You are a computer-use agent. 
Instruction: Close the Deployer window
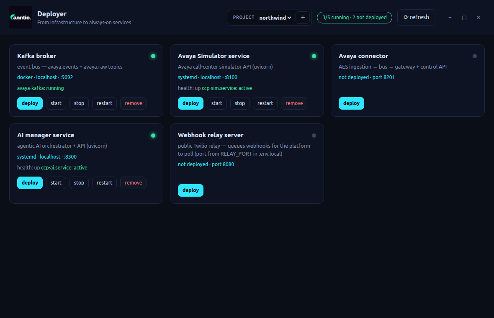point(478,17)
